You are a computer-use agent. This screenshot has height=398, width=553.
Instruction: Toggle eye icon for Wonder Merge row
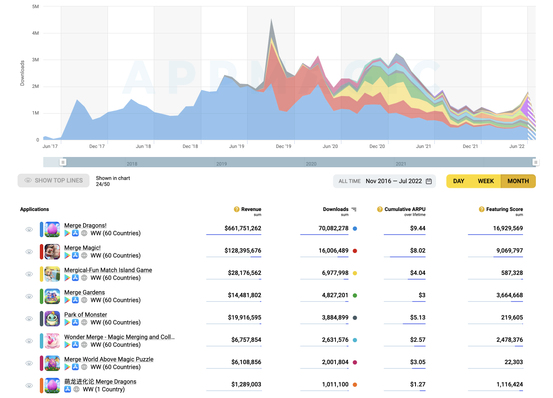pyautogui.click(x=29, y=341)
